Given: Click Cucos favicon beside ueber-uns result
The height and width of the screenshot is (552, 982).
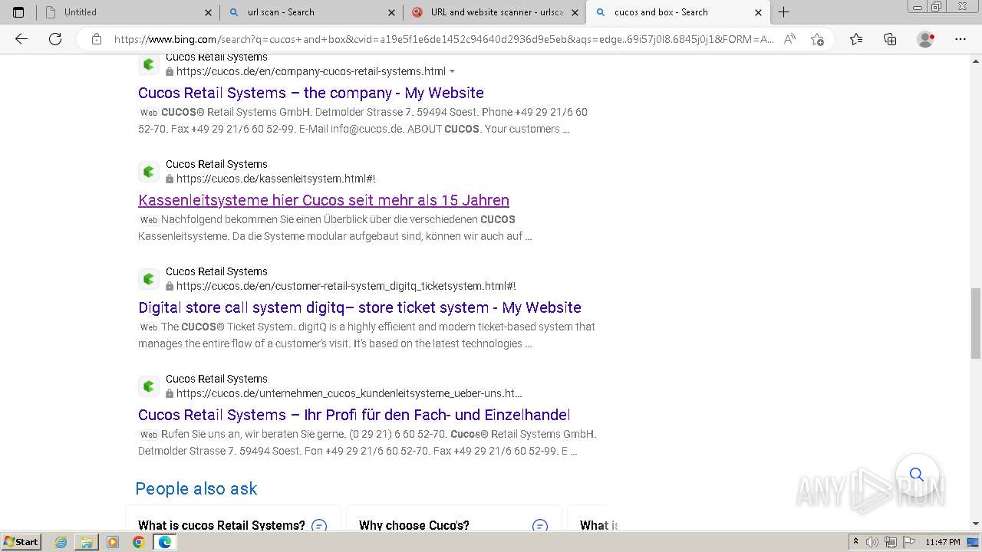Looking at the screenshot, I should (x=149, y=386).
